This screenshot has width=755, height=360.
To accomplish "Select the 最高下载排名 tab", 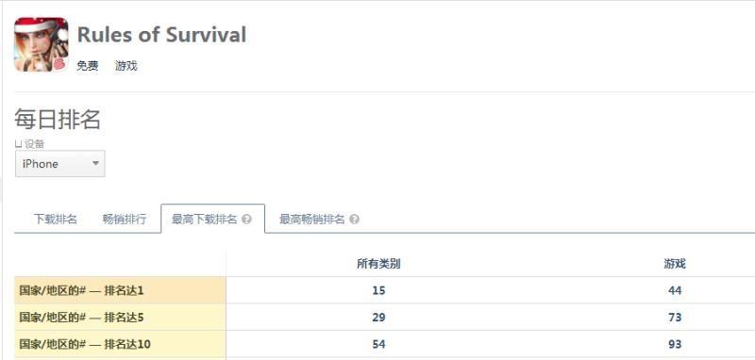I will pyautogui.click(x=212, y=219).
